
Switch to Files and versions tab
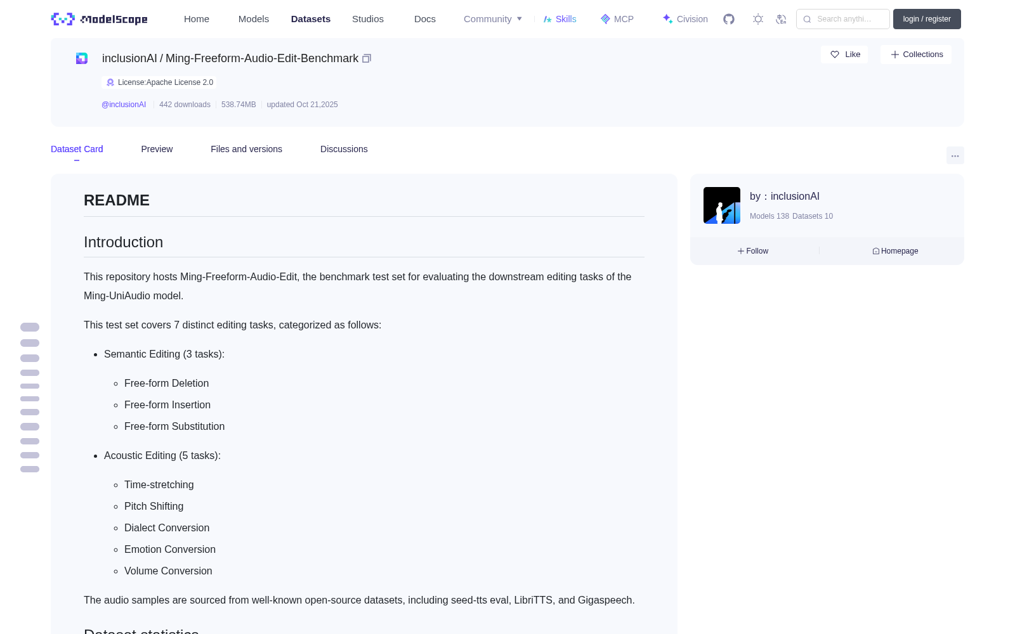pyautogui.click(x=246, y=149)
